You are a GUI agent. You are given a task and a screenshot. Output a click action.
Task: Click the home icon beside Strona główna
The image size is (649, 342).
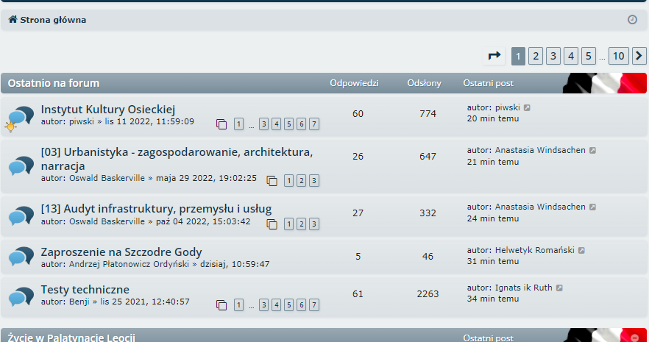pyautogui.click(x=13, y=20)
